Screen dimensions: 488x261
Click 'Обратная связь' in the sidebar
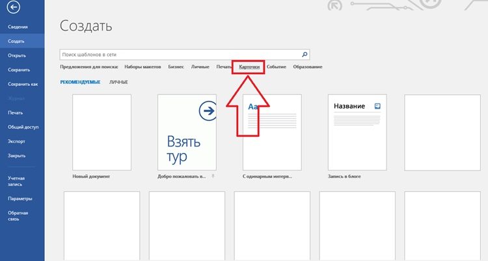18,219
